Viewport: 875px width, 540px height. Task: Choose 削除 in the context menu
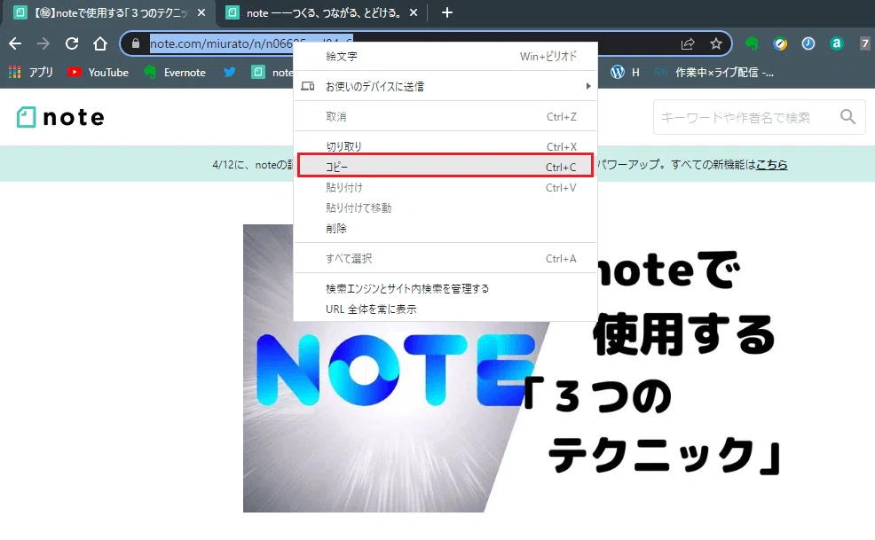tap(445, 228)
